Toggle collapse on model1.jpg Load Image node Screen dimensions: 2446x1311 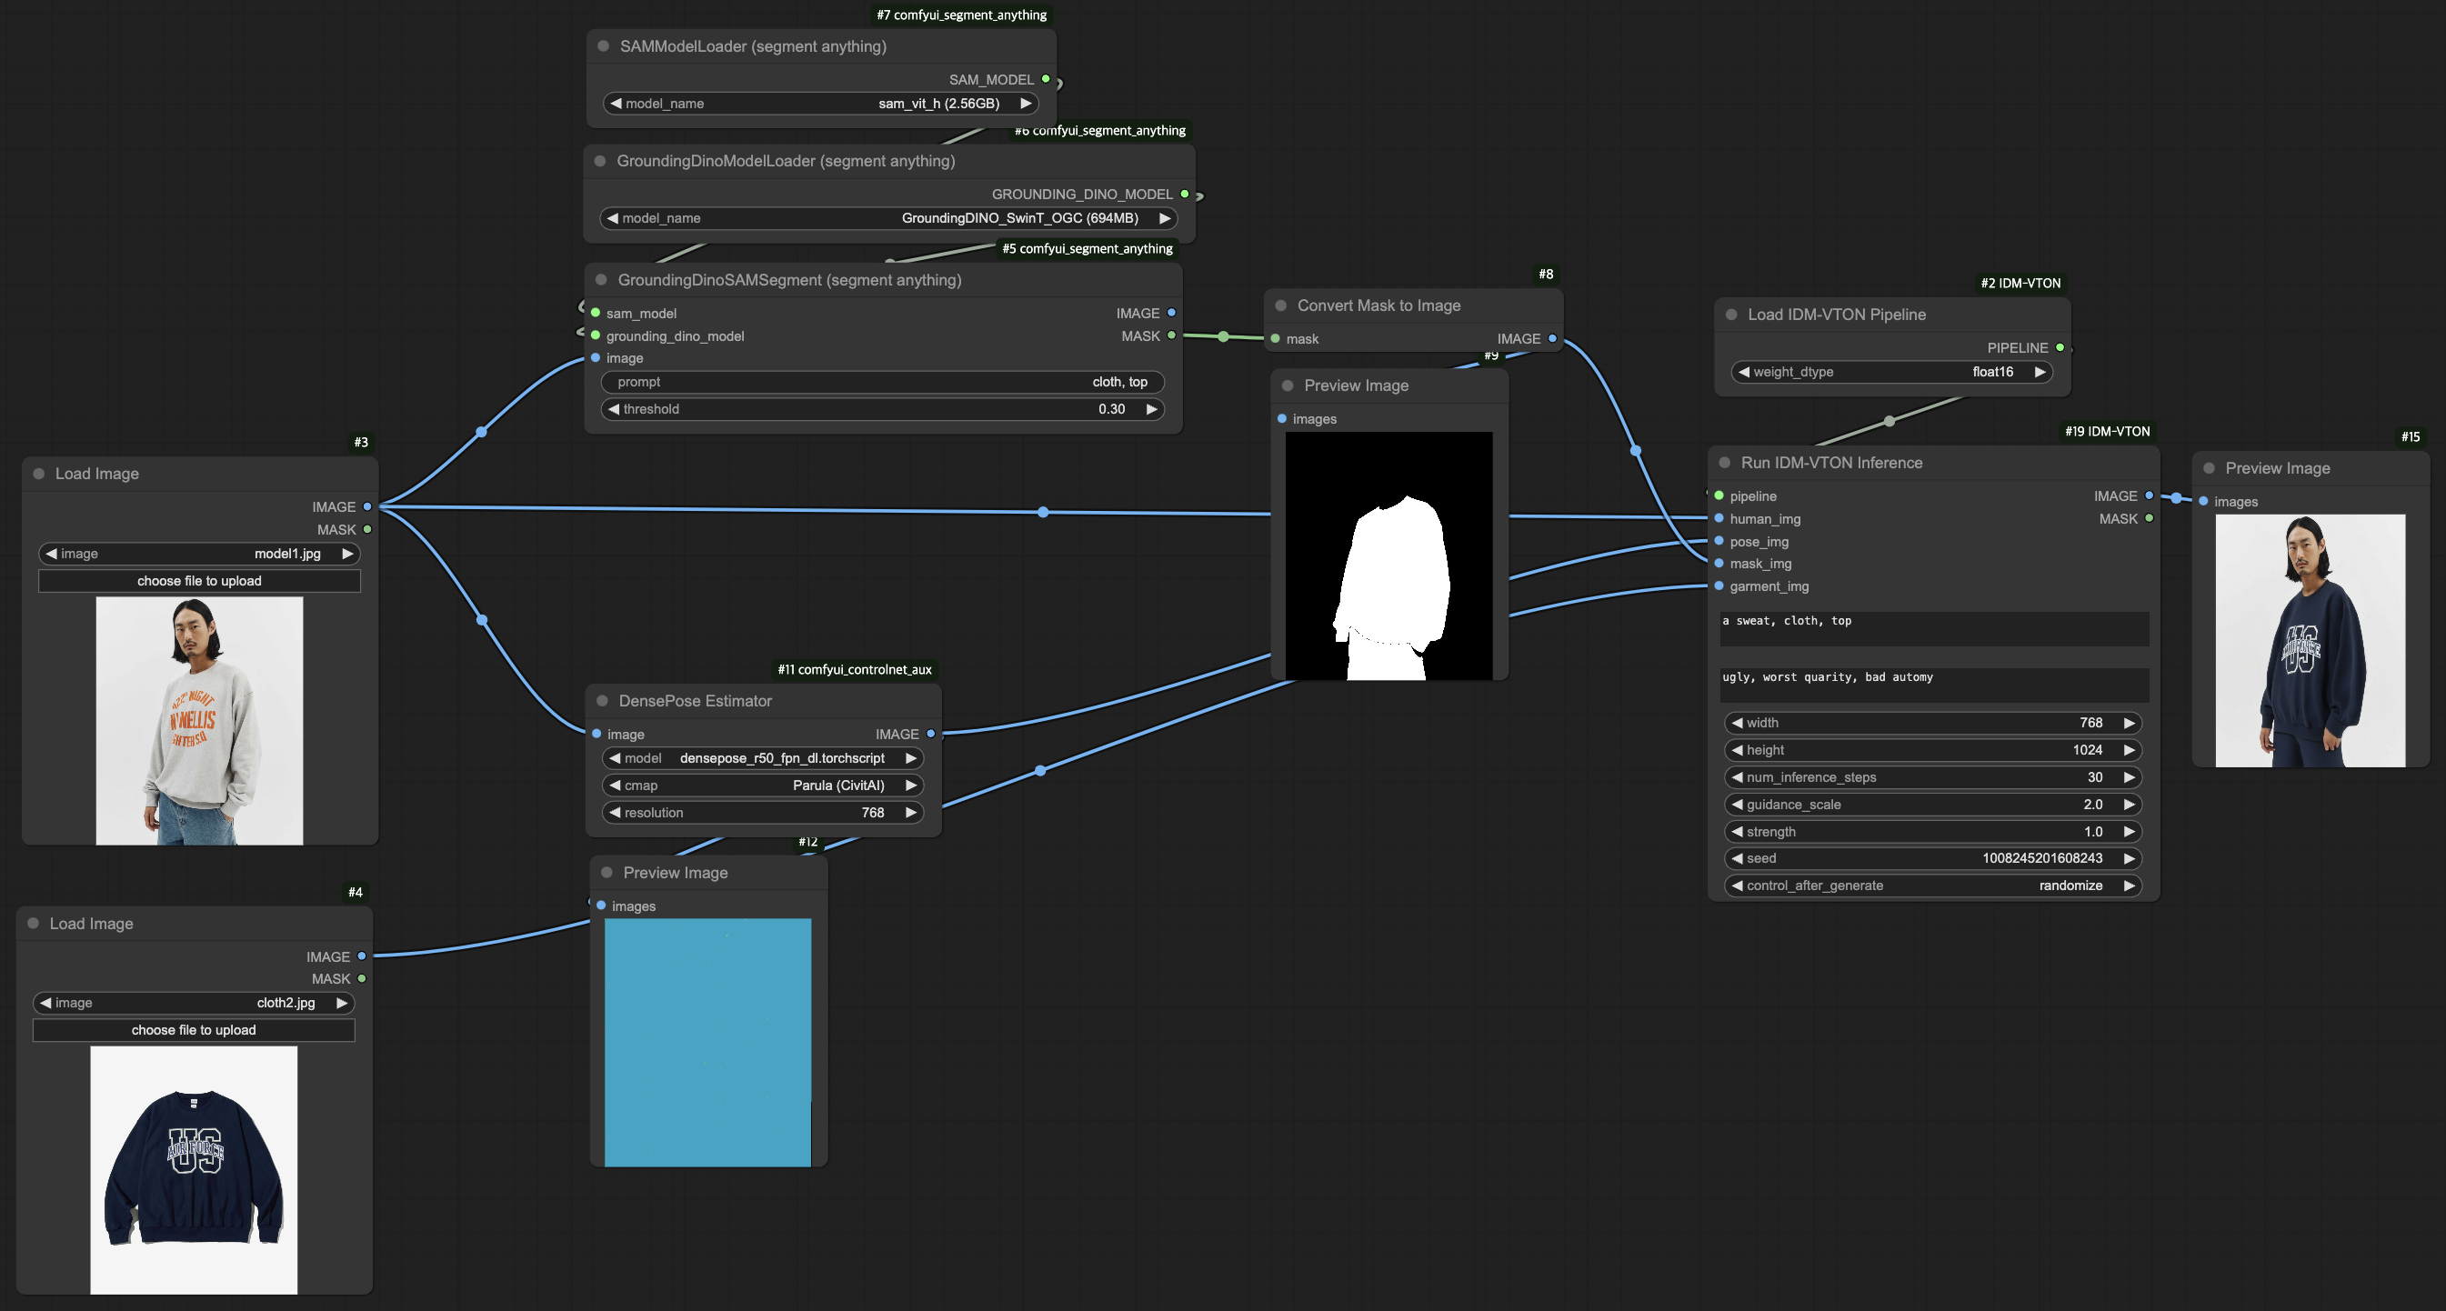click(x=39, y=474)
